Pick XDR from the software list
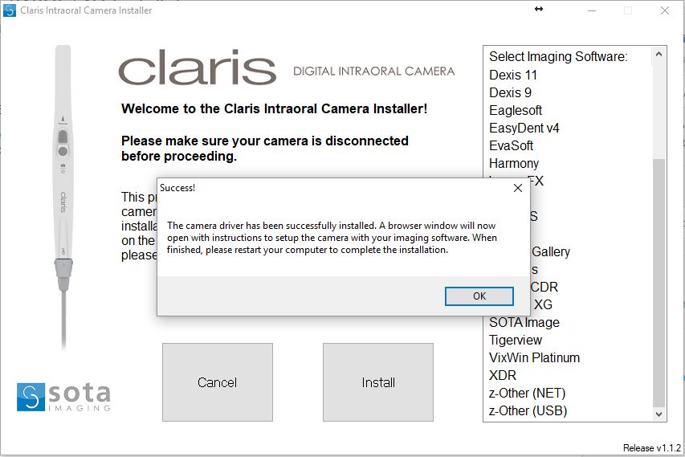The image size is (685, 457). pos(503,375)
